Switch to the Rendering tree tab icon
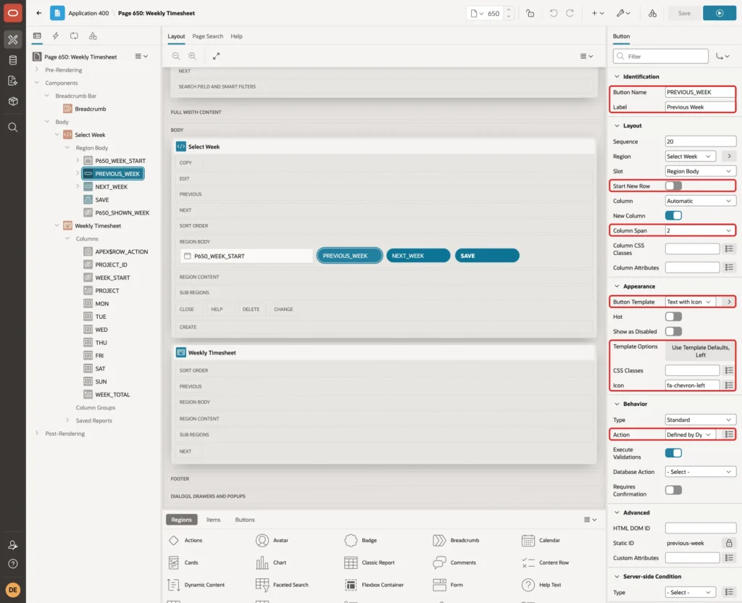742x603 pixels. pos(37,36)
